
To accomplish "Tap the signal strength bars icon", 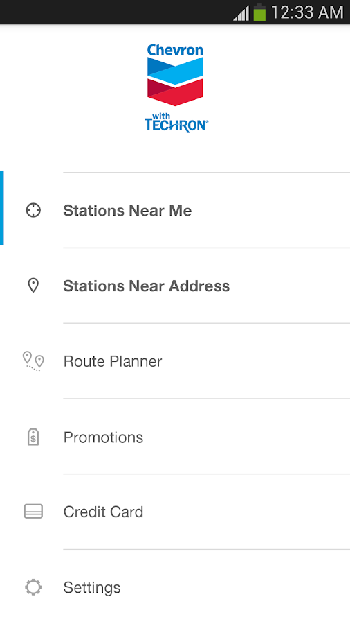I will (241, 12).
